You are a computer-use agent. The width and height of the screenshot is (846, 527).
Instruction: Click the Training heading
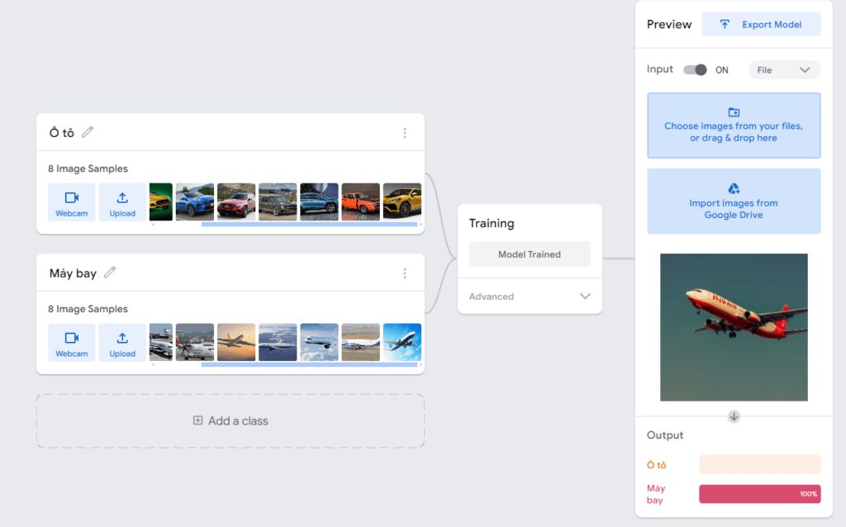[x=492, y=223]
